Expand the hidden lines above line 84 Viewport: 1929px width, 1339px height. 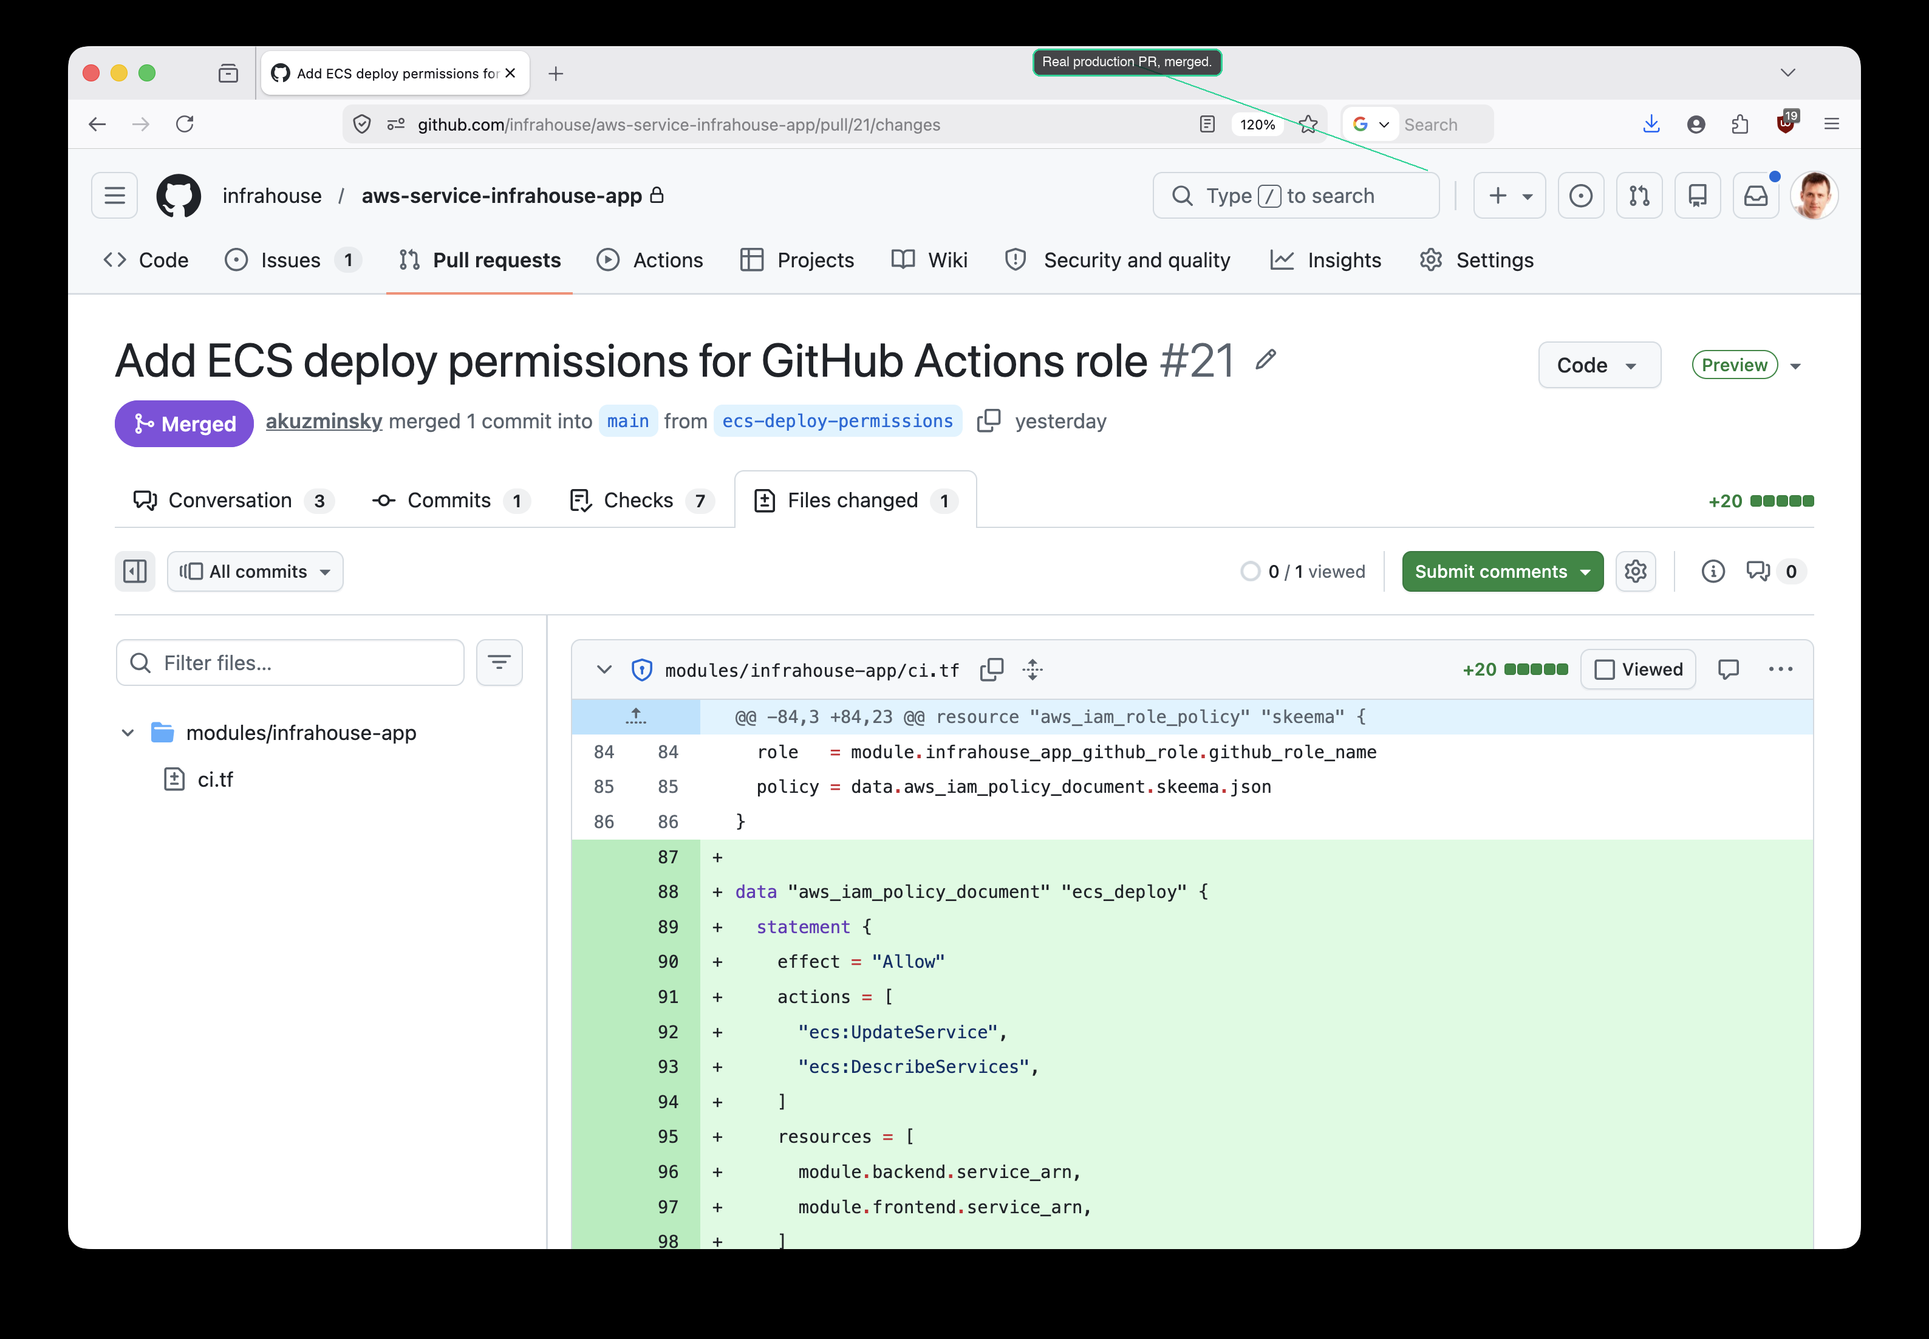click(636, 716)
